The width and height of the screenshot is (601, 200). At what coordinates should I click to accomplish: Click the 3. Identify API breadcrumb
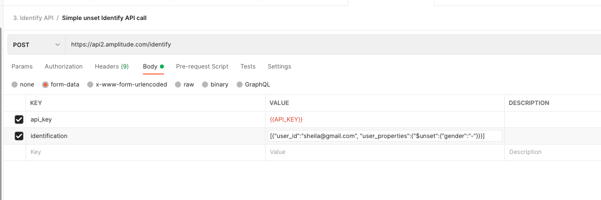33,18
